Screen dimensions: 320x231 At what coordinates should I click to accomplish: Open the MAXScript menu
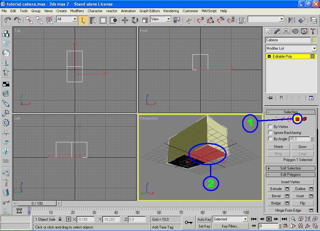209,11
